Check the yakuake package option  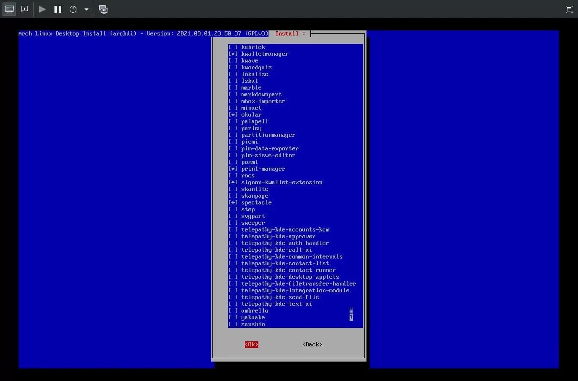tap(233, 318)
